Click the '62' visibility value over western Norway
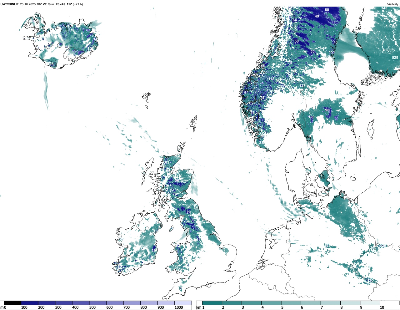The height and width of the screenshot is (310, 400). (x=251, y=103)
